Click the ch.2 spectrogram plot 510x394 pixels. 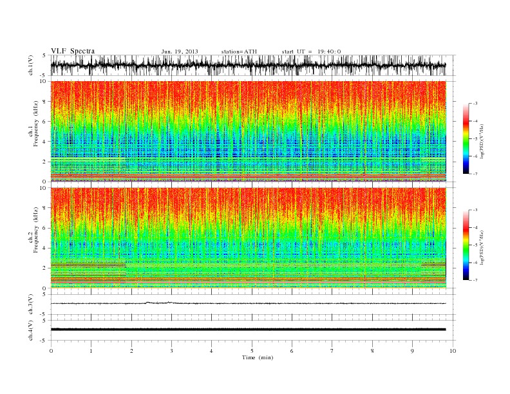[249, 238]
